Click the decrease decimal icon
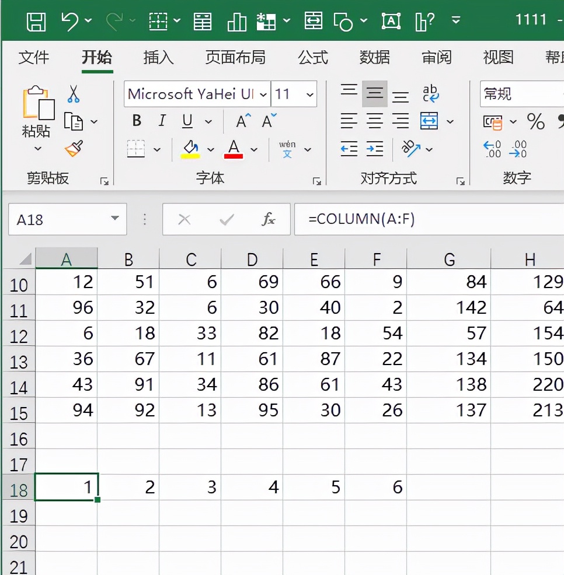The height and width of the screenshot is (575, 564). click(x=518, y=149)
